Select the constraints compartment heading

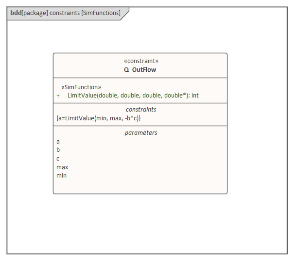[141, 109]
